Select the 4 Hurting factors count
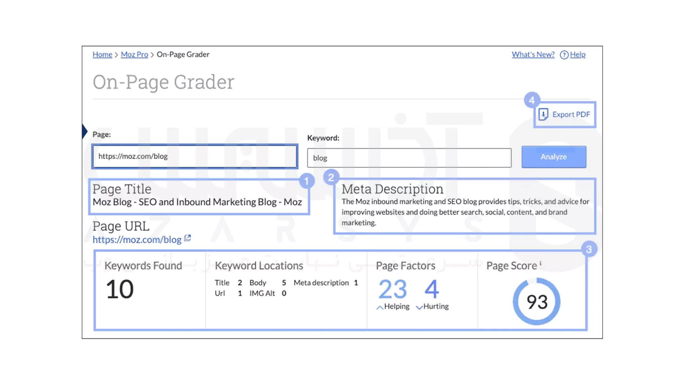This screenshot has width=685, height=385. pyautogui.click(x=432, y=289)
